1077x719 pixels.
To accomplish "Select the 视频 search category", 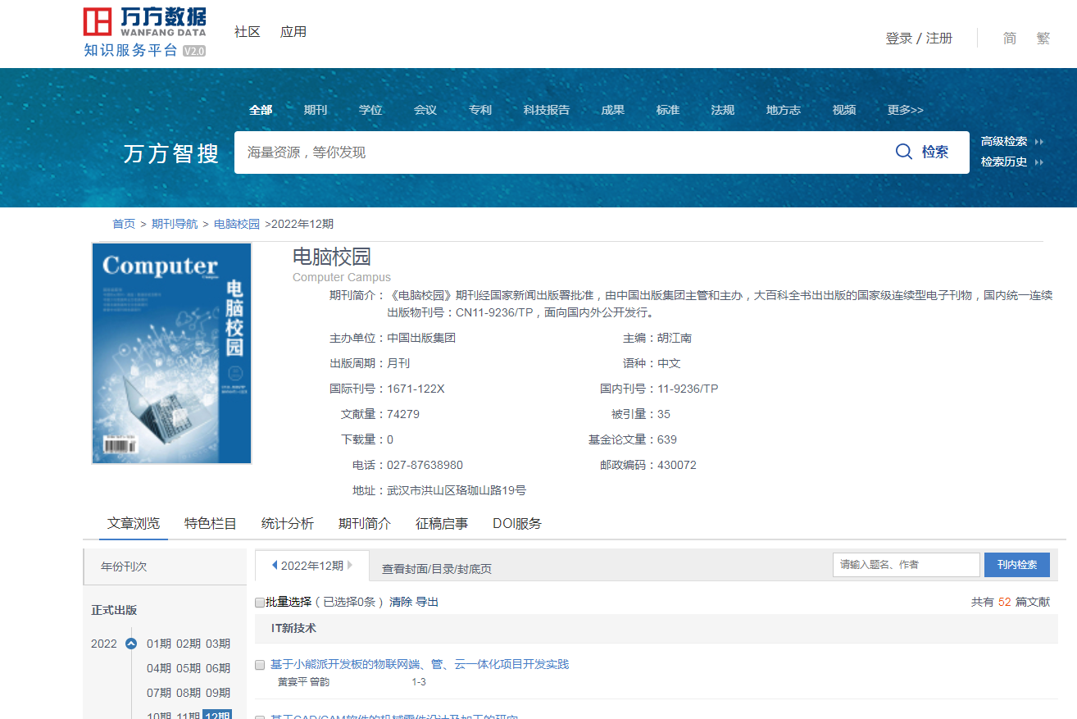I will (x=844, y=110).
